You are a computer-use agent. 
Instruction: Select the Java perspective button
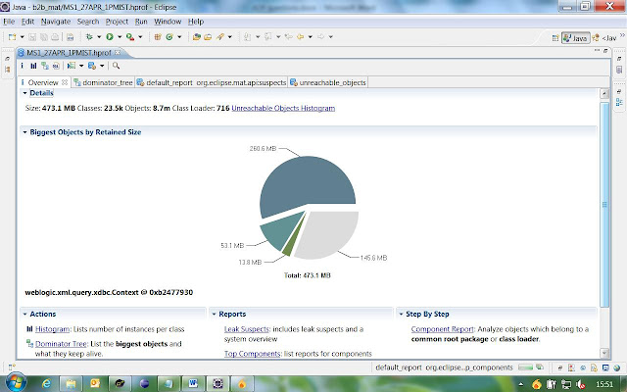coord(575,38)
